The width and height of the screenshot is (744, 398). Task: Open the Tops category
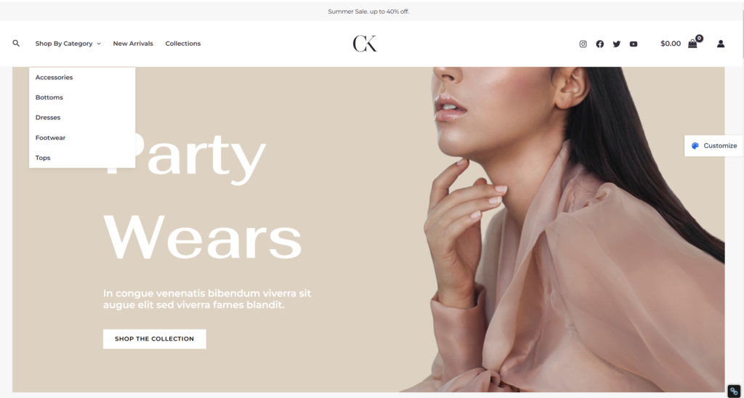[43, 158]
